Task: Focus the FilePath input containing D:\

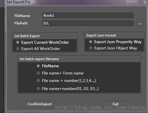Action: (x=88, y=23)
